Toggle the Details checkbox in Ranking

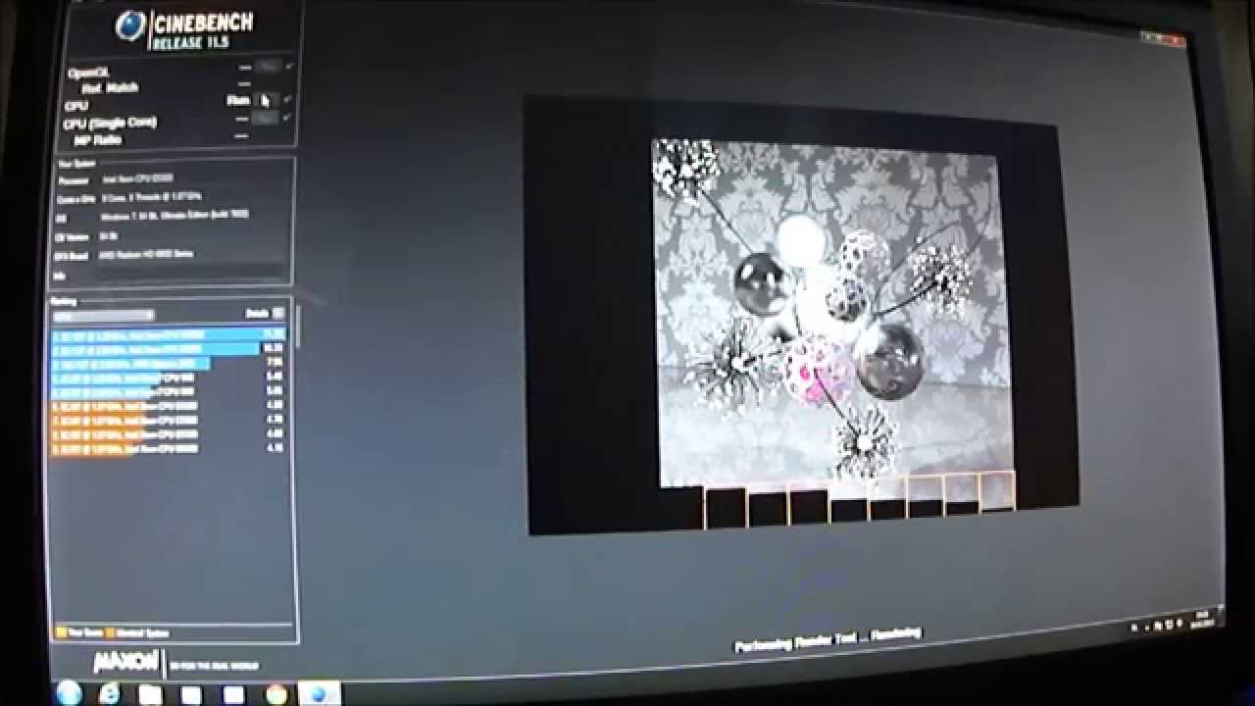point(278,314)
